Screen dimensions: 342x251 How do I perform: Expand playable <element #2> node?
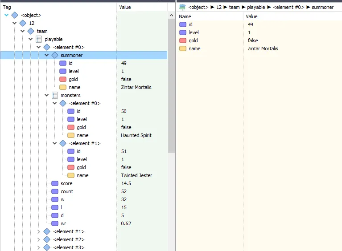point(39,239)
